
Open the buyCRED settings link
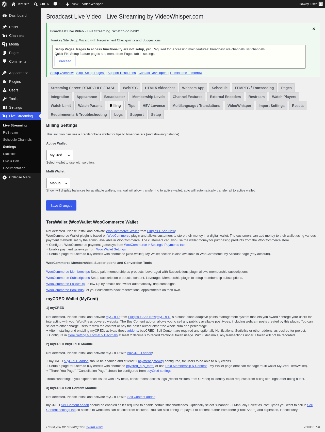pos(159,371)
